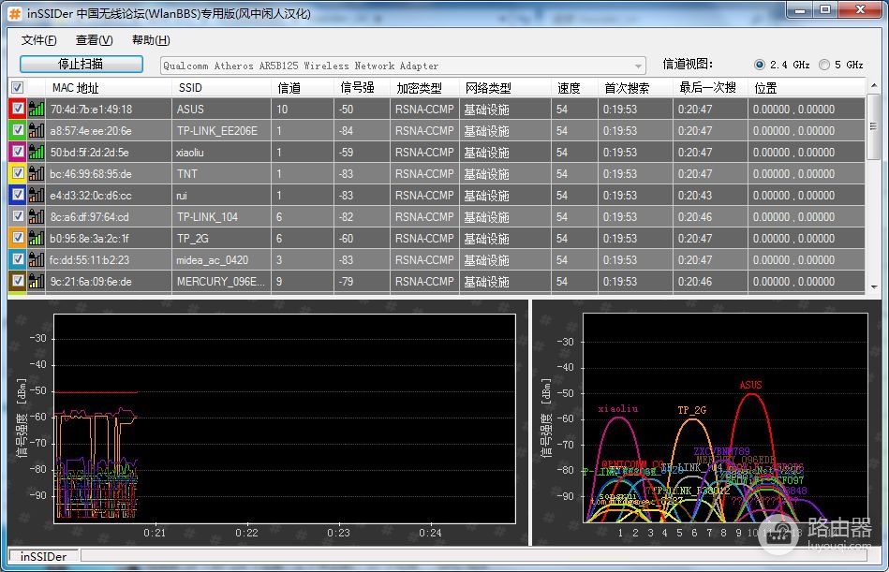
Task: Select the 5 GHz channel view radio
Action: [x=824, y=65]
